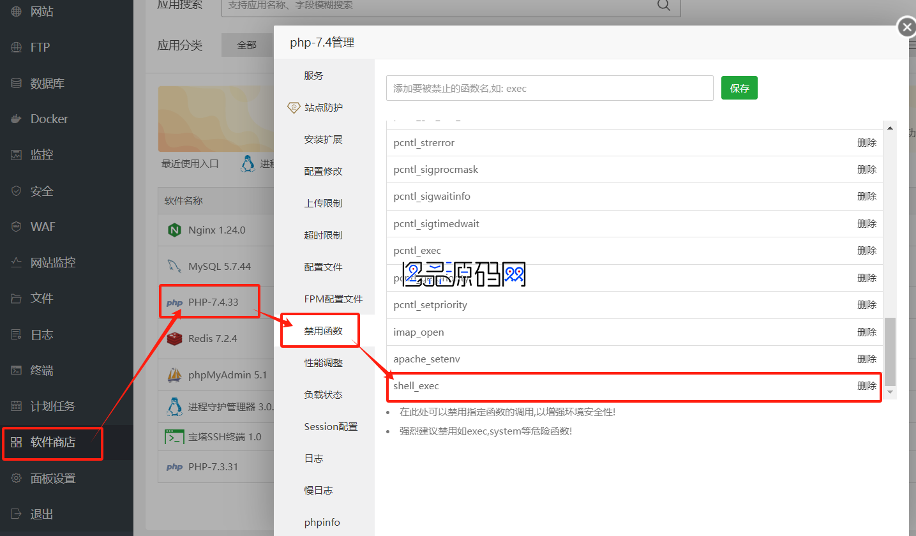
Task: Click the 退出 logout icon
Action: 17,514
